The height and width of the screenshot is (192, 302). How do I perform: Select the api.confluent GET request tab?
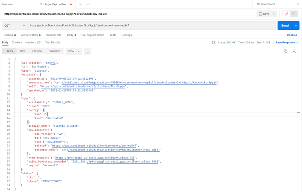[x=56, y=4]
